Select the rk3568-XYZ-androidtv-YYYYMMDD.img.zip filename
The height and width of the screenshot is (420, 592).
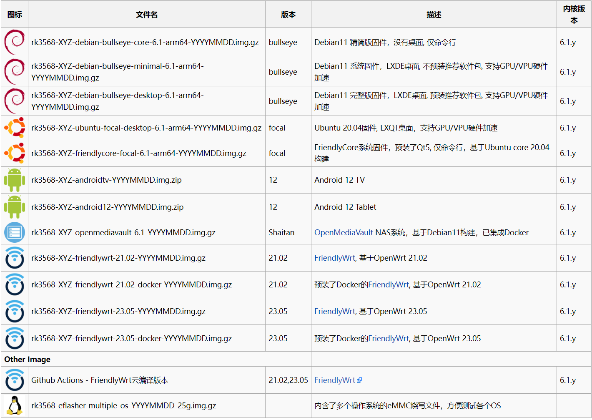pos(106,180)
